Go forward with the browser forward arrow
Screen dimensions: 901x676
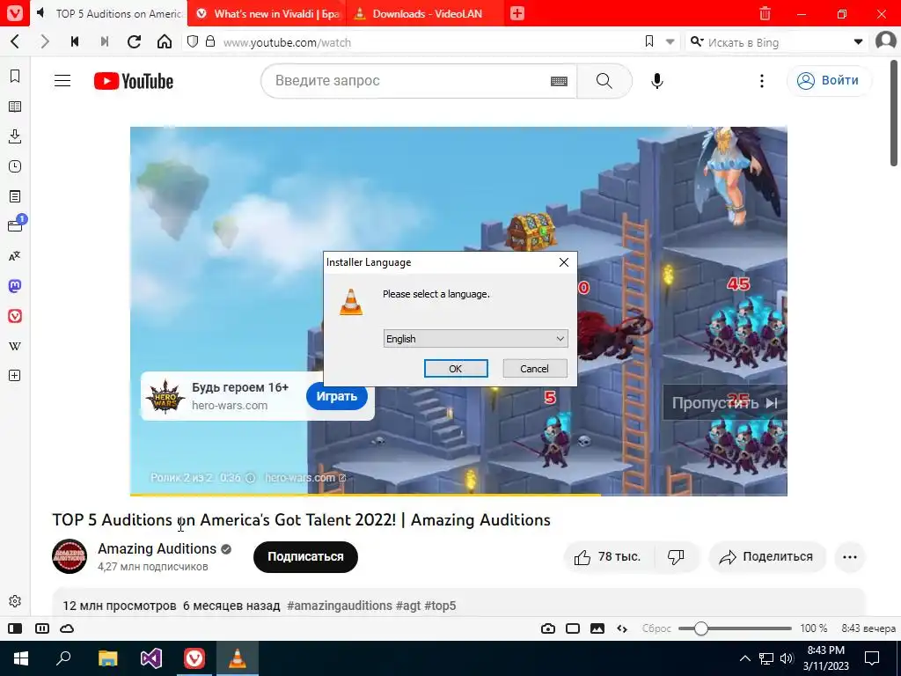coord(45,41)
